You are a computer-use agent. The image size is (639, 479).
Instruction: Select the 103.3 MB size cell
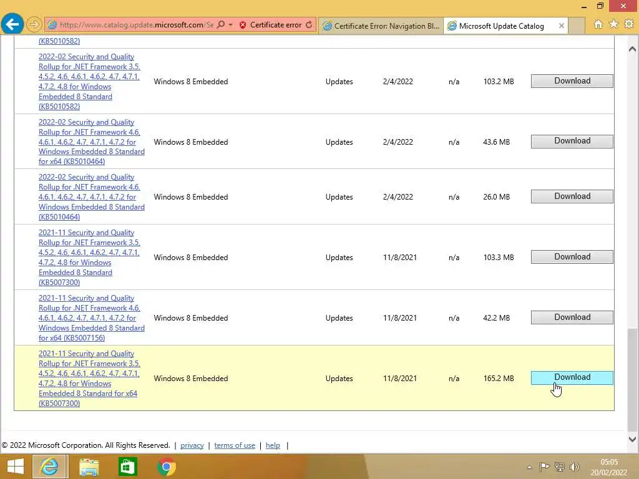pos(499,258)
